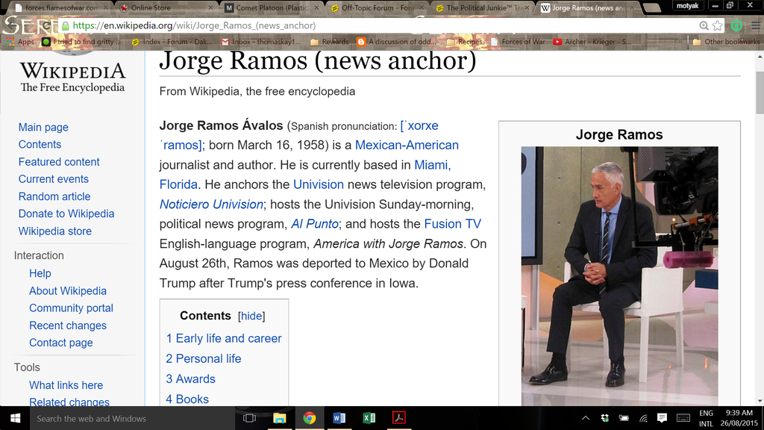Jump to the Awards section
The height and width of the screenshot is (430, 764).
click(190, 378)
